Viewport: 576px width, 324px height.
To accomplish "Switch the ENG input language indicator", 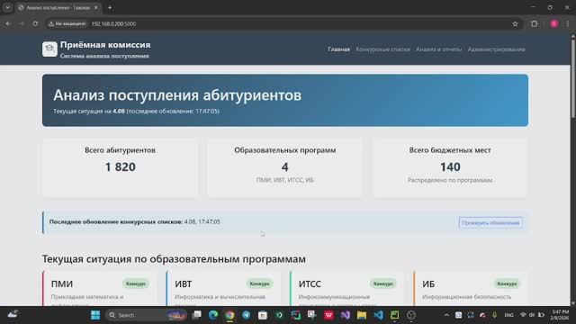I will point(508,315).
